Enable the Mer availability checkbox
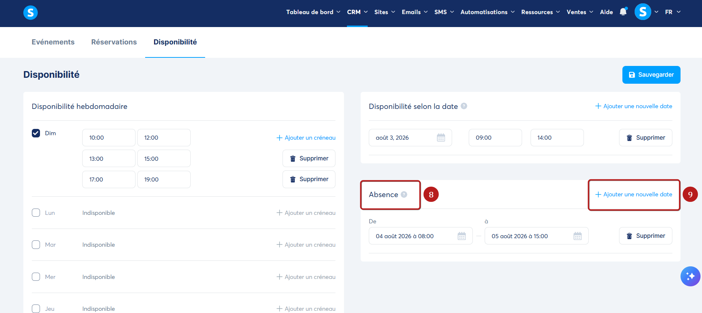Screen dimensions: 702x313 coord(36,277)
